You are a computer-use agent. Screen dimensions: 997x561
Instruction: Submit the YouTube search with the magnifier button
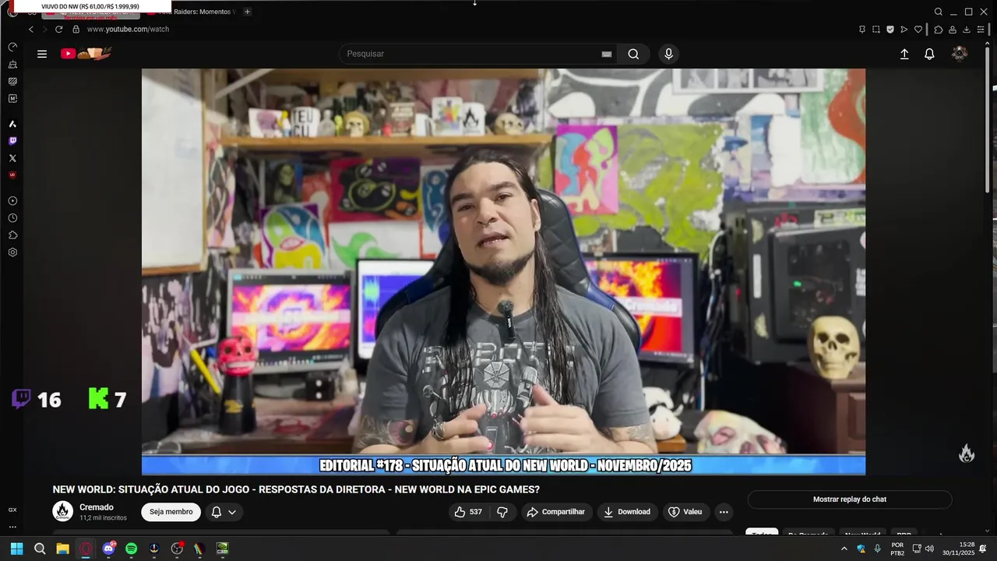tap(633, 54)
